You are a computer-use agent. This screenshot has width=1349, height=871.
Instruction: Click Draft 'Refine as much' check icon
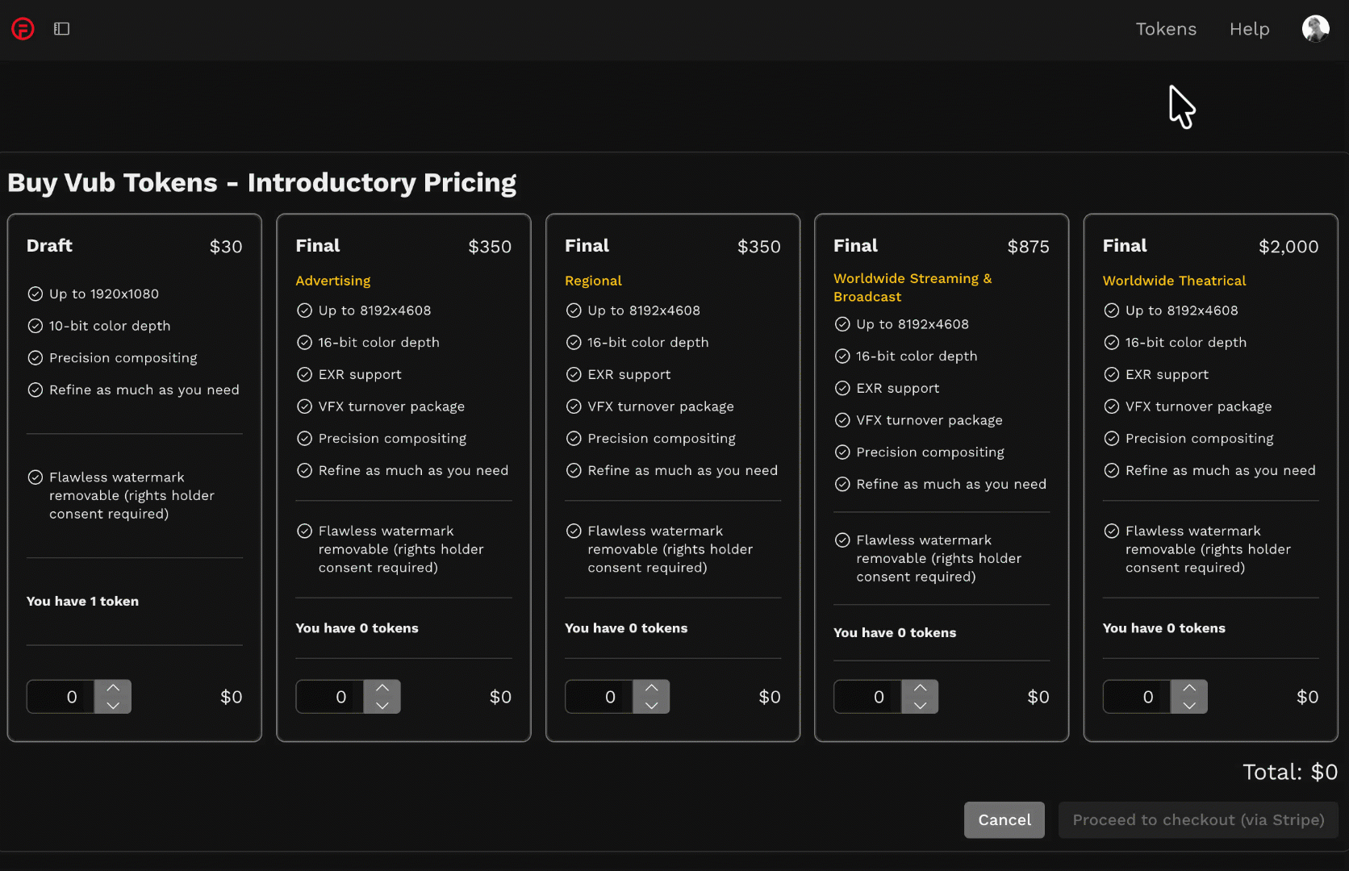pyautogui.click(x=35, y=390)
